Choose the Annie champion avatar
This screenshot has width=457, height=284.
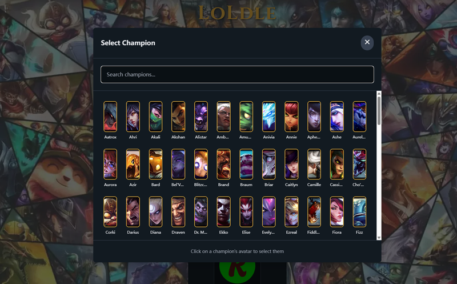click(x=291, y=117)
